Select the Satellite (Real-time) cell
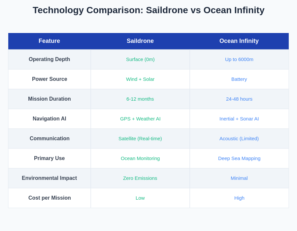The height and width of the screenshot is (231, 297). pyautogui.click(x=140, y=139)
